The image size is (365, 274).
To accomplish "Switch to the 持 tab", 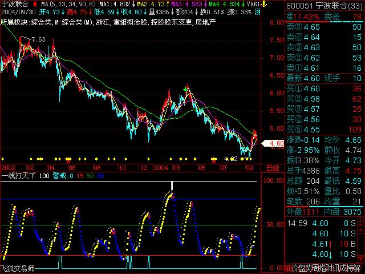I will click(349, 268).
